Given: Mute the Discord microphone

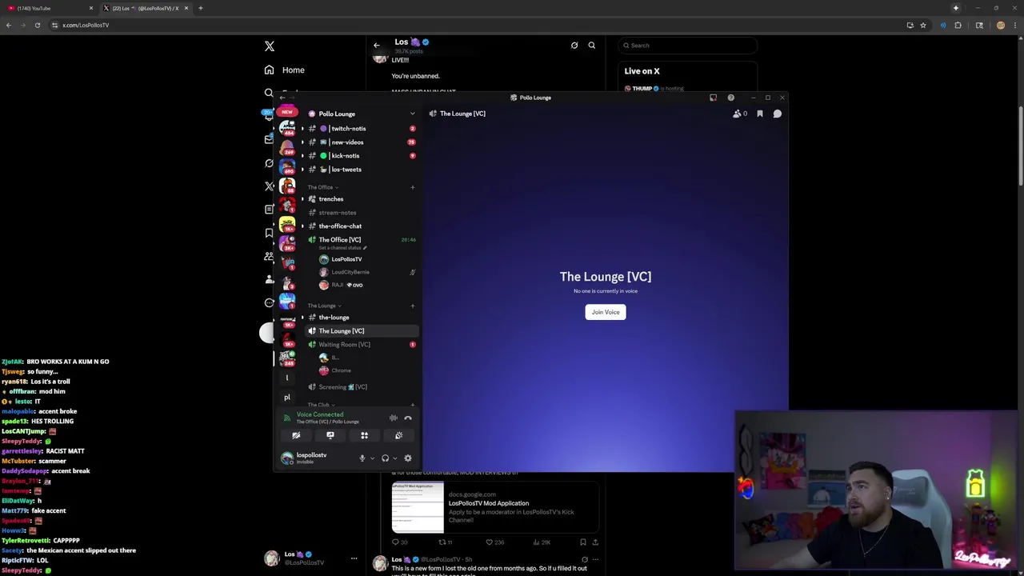Looking at the screenshot, I should [x=362, y=458].
